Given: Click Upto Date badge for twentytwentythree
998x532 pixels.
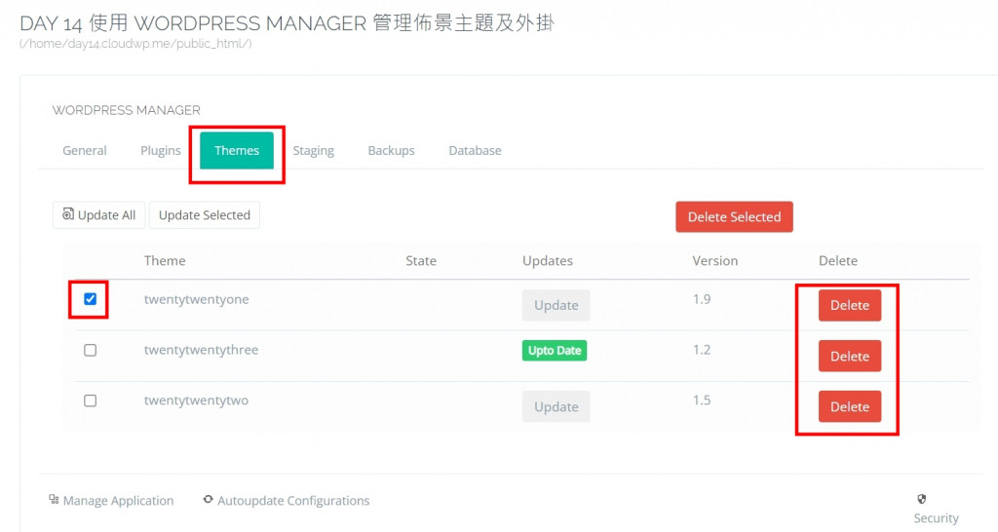Looking at the screenshot, I should (555, 351).
